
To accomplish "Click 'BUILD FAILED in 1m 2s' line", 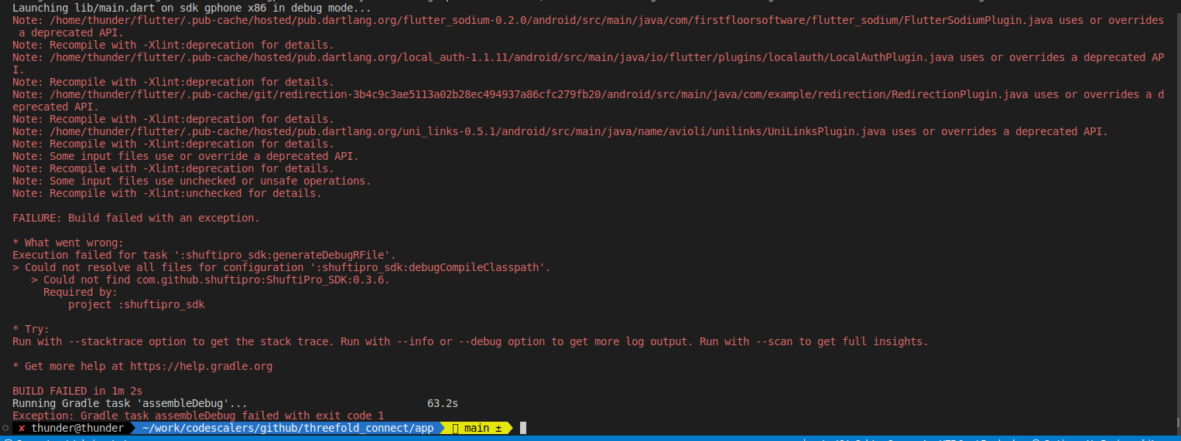I will tap(77, 391).
